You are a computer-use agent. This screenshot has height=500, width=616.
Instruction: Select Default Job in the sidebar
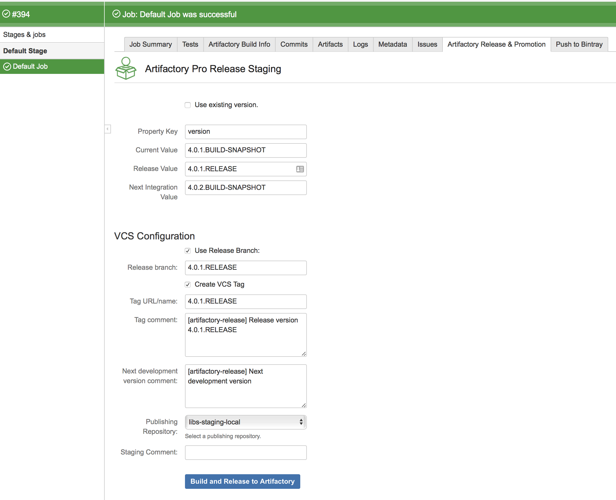click(x=30, y=66)
